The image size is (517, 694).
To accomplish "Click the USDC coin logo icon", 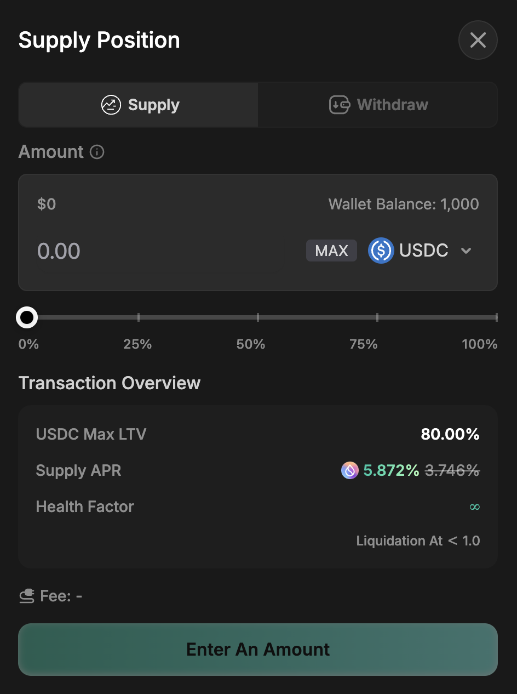I will pyautogui.click(x=381, y=251).
